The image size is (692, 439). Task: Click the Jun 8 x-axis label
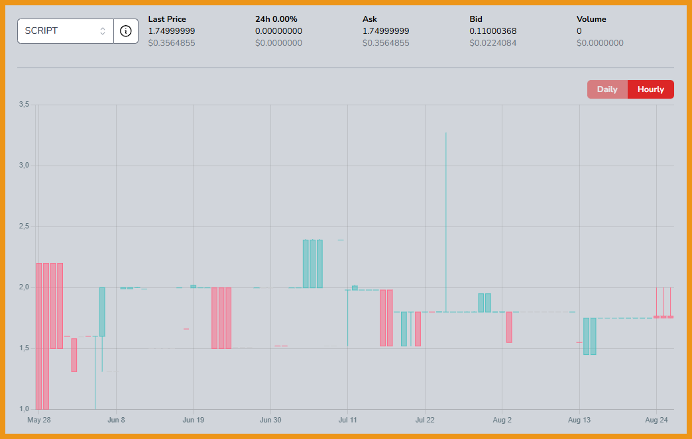(x=116, y=420)
